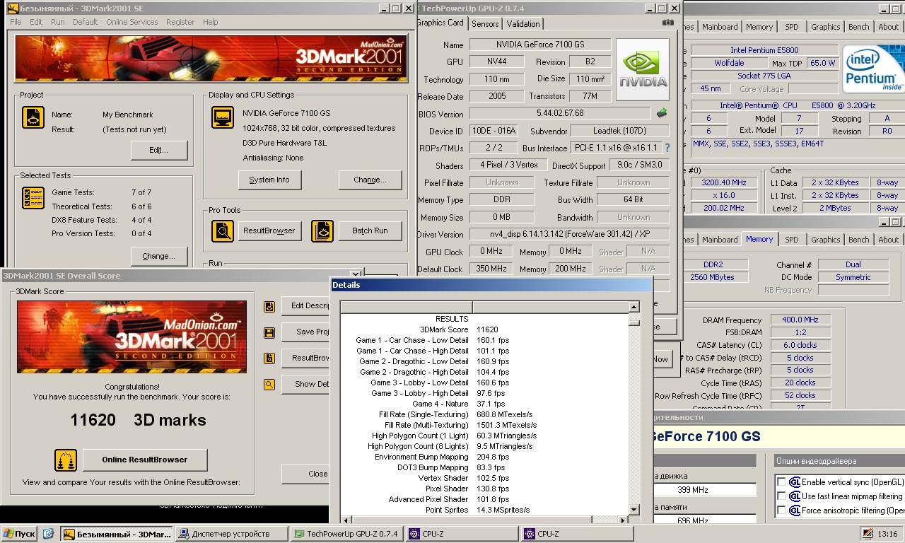Image resolution: width=905 pixels, height=543 pixels.
Task: Open About tab in CPU-Z showing DRAM Frequency
Action: click(x=889, y=240)
